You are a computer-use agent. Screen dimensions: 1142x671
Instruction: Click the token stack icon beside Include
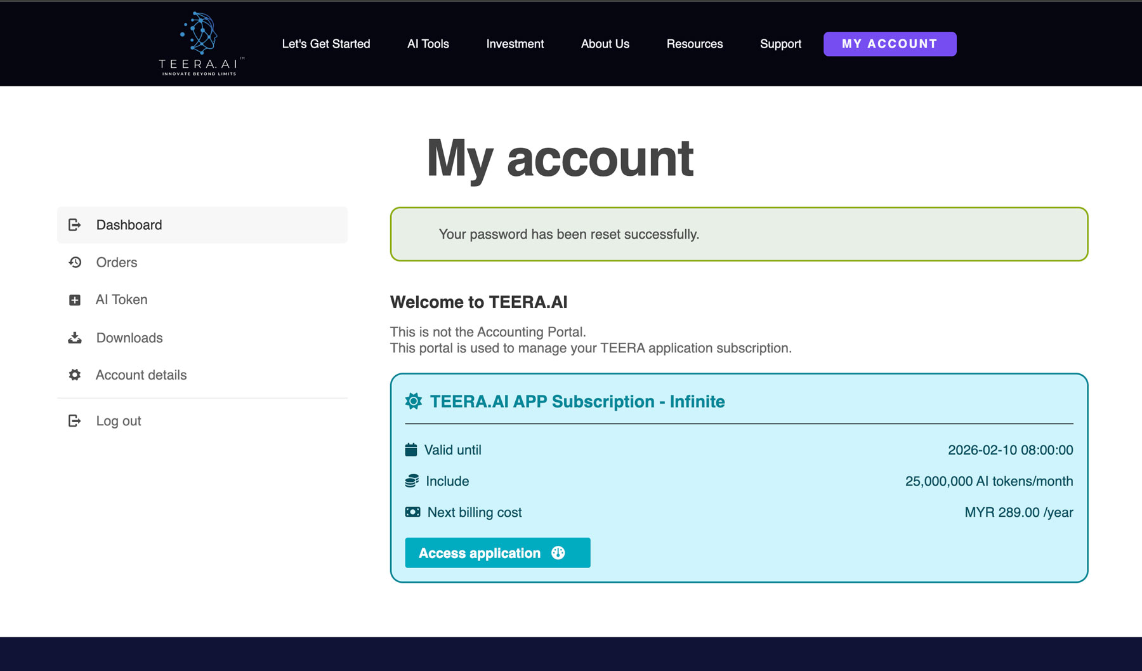point(411,481)
